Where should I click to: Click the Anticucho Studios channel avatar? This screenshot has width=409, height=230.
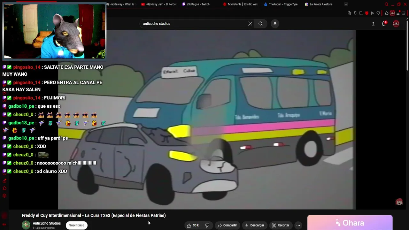pyautogui.click(x=26, y=225)
